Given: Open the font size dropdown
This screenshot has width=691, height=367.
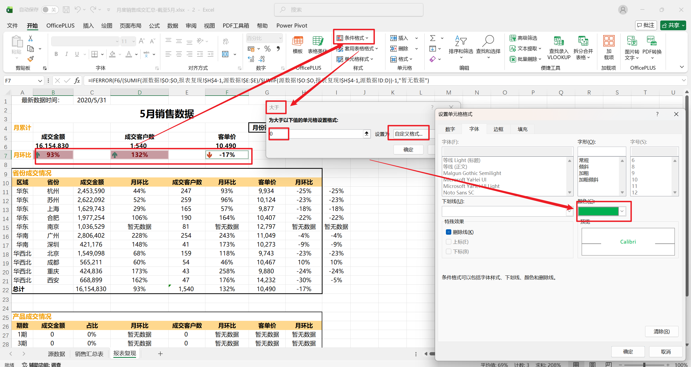Looking at the screenshot, I should (x=133, y=41).
